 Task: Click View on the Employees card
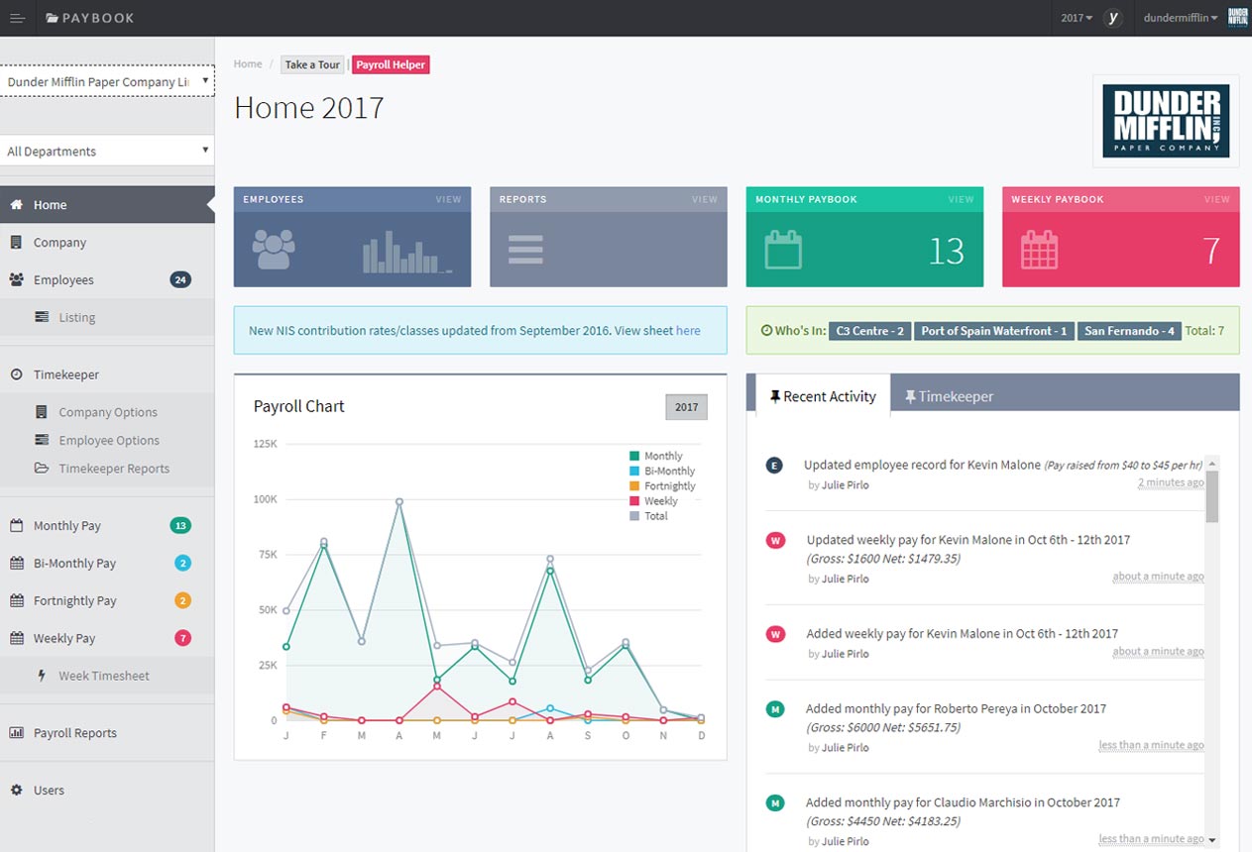coord(448,199)
